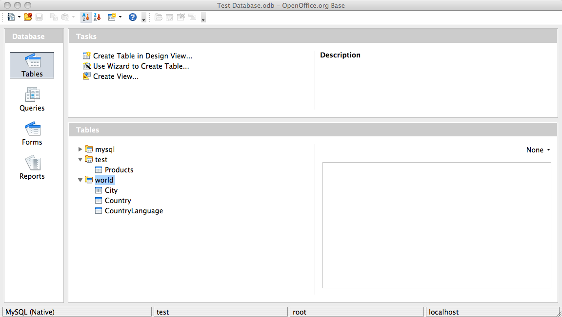This screenshot has height=317, width=562.
Task: Click the Create View task
Action: tap(116, 76)
